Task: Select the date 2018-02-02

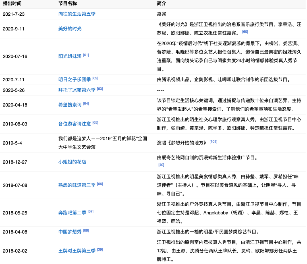Action: (x=15, y=251)
